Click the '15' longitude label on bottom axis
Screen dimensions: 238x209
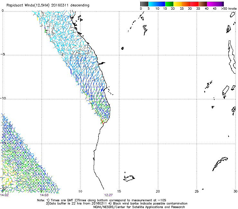[x=119, y=191]
